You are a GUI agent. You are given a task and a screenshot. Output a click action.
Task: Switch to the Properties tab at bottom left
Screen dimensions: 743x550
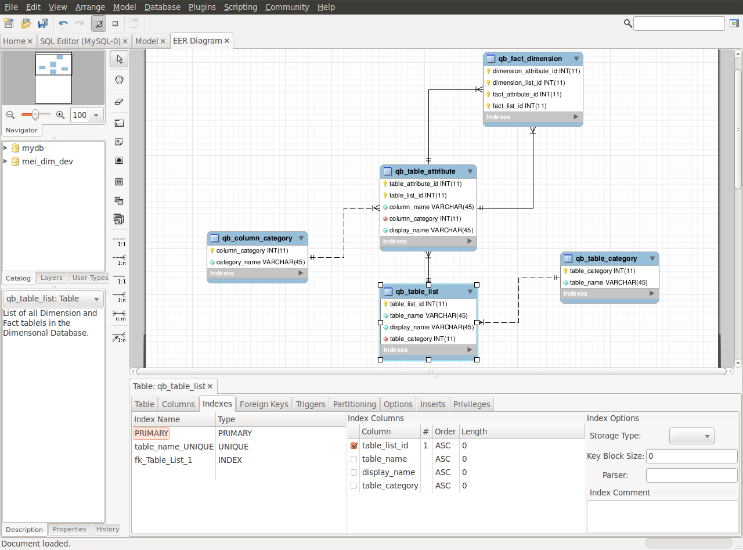[69, 529]
